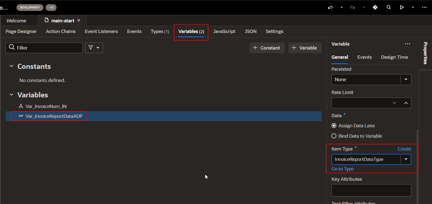This screenshot has height=204, width=432.
Task: Click the Key Attributes input field
Action: [x=371, y=190]
